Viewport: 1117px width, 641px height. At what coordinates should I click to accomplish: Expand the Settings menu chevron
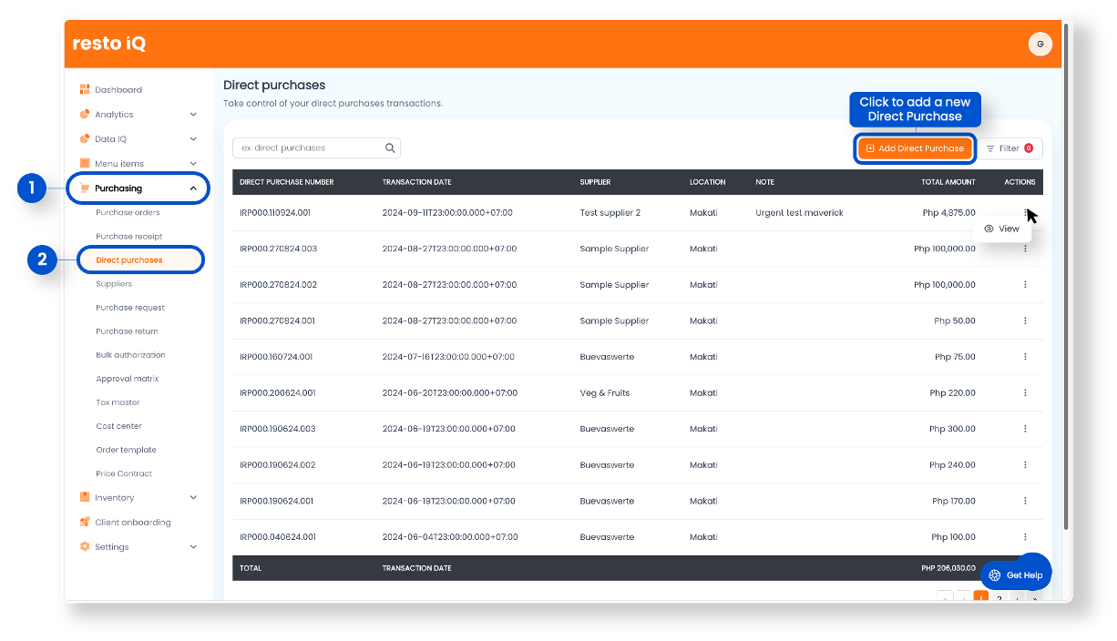point(193,547)
